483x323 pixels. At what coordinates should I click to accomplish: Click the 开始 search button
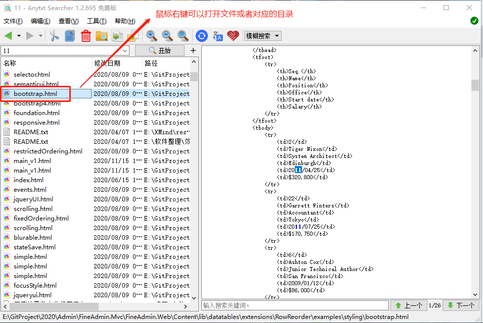(x=159, y=50)
